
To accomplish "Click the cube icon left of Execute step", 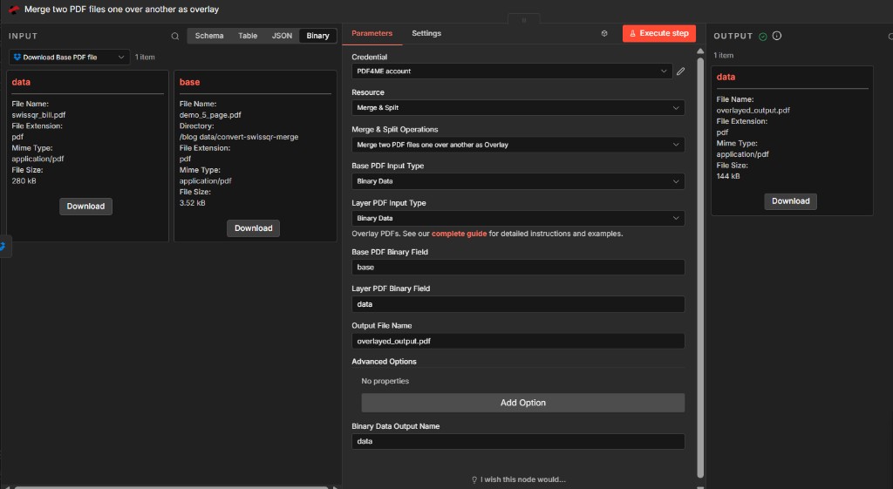I will 604,33.
